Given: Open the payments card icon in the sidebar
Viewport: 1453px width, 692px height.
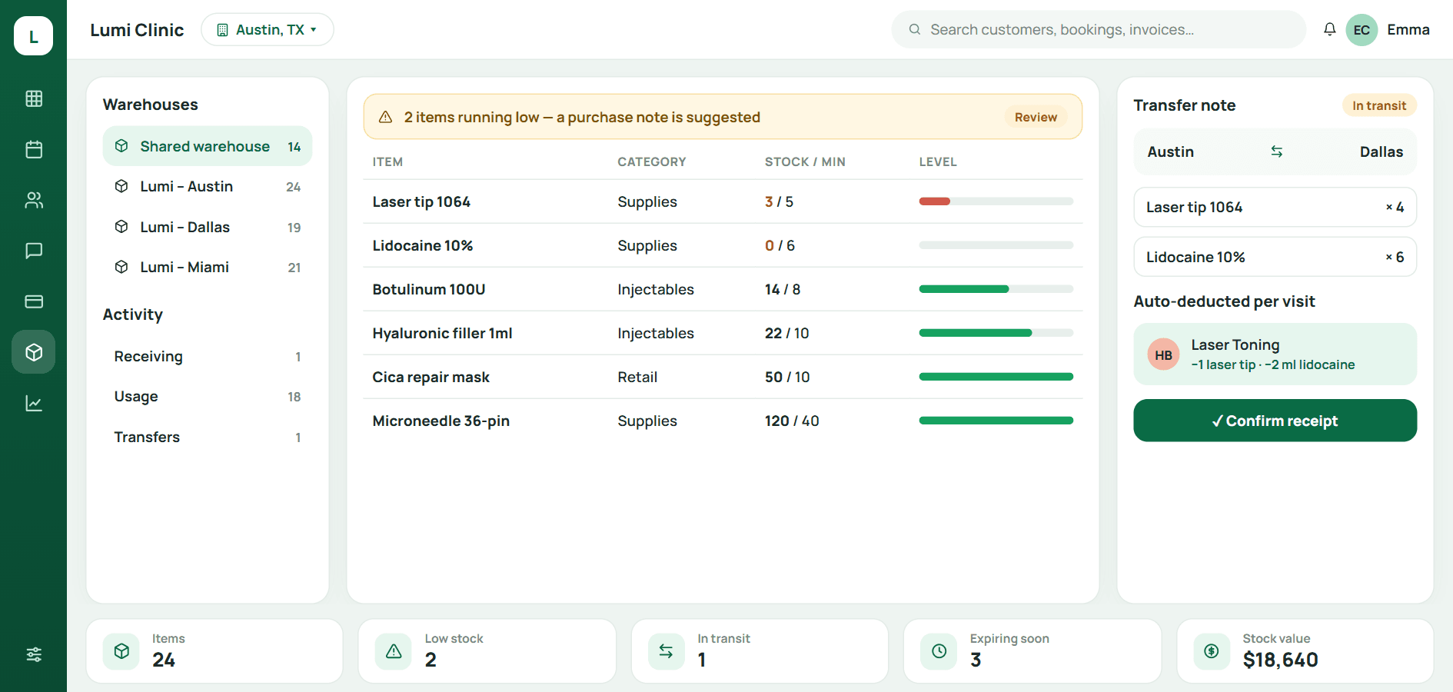Looking at the screenshot, I should coord(34,301).
